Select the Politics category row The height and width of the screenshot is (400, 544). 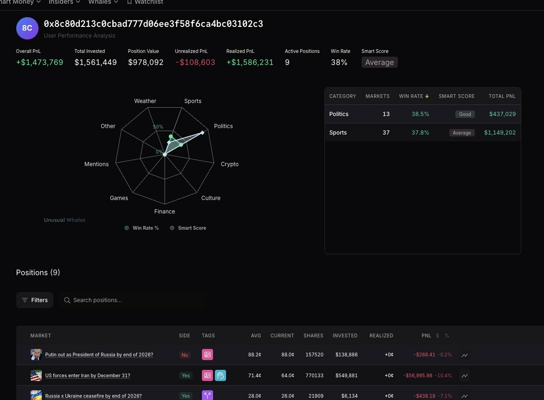(422, 114)
